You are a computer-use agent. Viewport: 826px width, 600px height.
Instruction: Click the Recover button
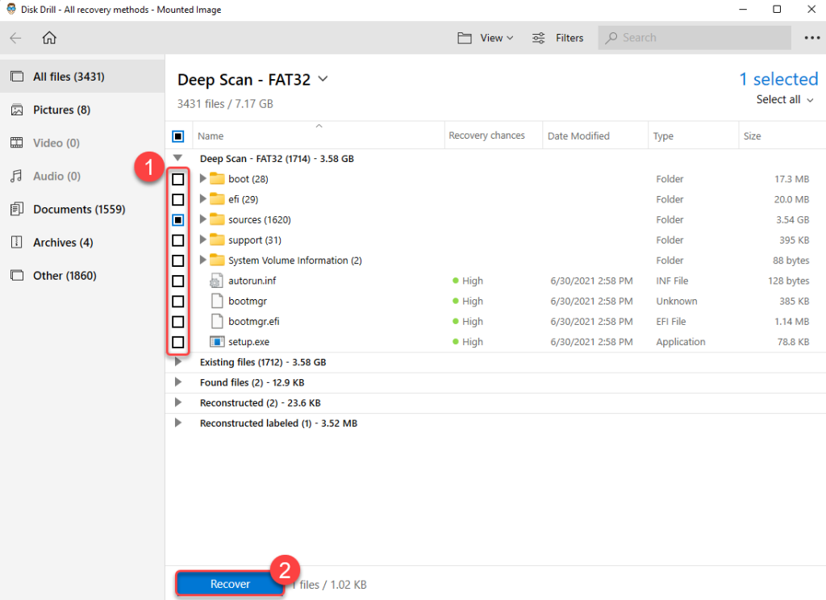[x=229, y=583]
